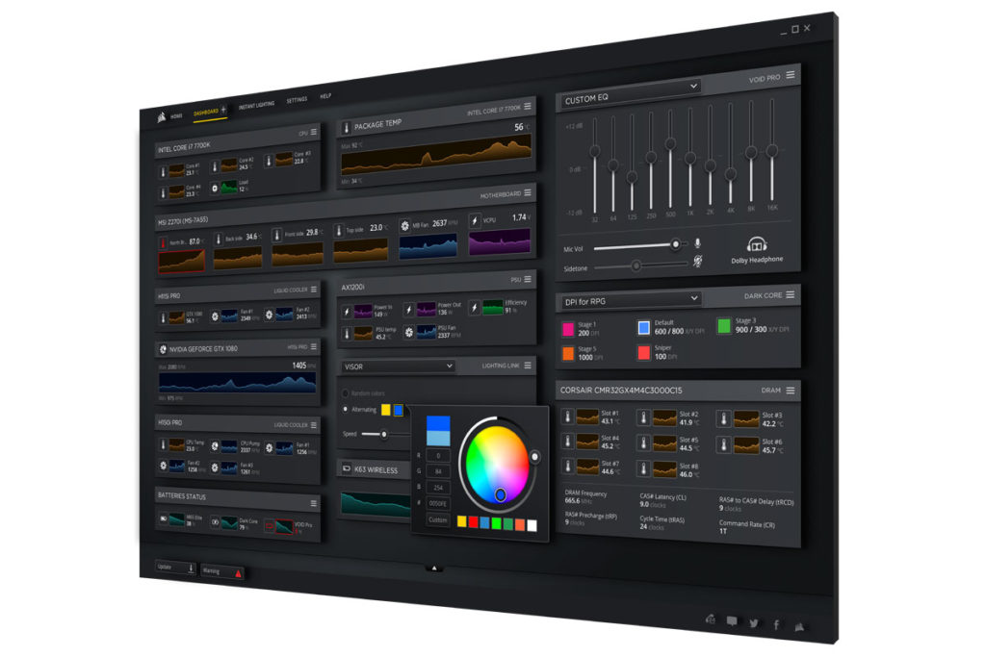
Task: Click the Custom button in color picker
Action: point(438,519)
